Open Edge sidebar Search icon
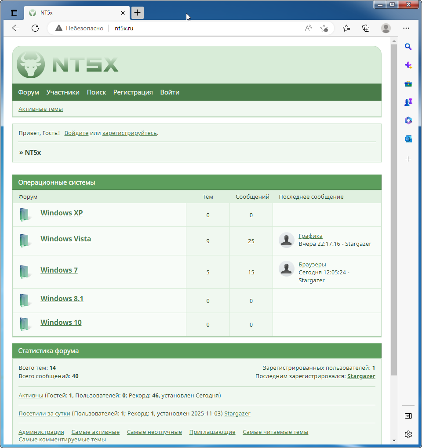Screen dimensions: 422x448 click(408, 47)
